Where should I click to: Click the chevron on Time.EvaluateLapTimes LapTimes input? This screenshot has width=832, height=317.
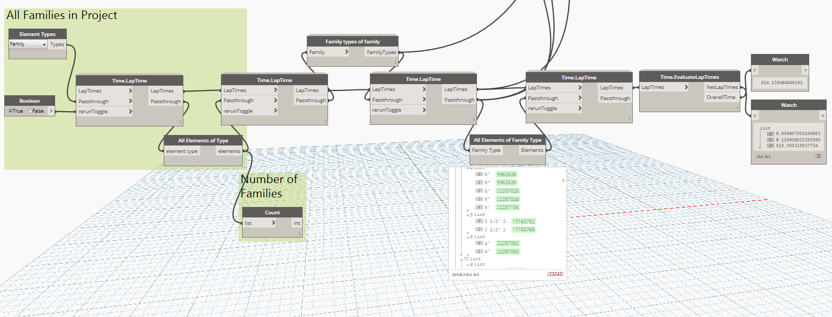[x=686, y=87]
